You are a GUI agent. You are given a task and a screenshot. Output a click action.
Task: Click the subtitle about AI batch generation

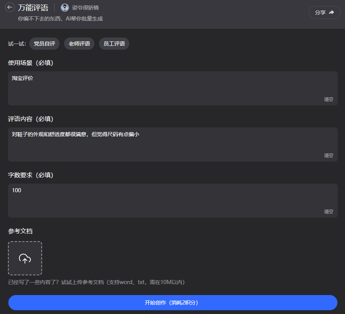coord(60,19)
